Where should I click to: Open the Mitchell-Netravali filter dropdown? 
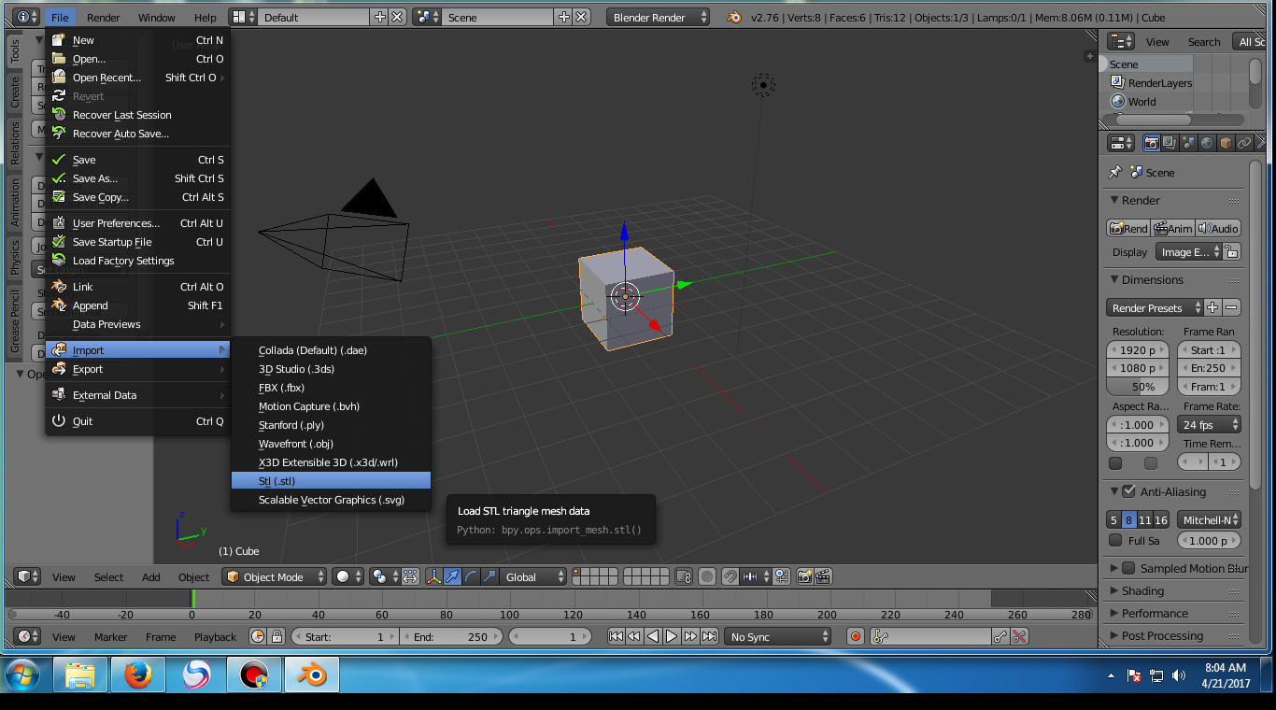pyautogui.click(x=1209, y=520)
